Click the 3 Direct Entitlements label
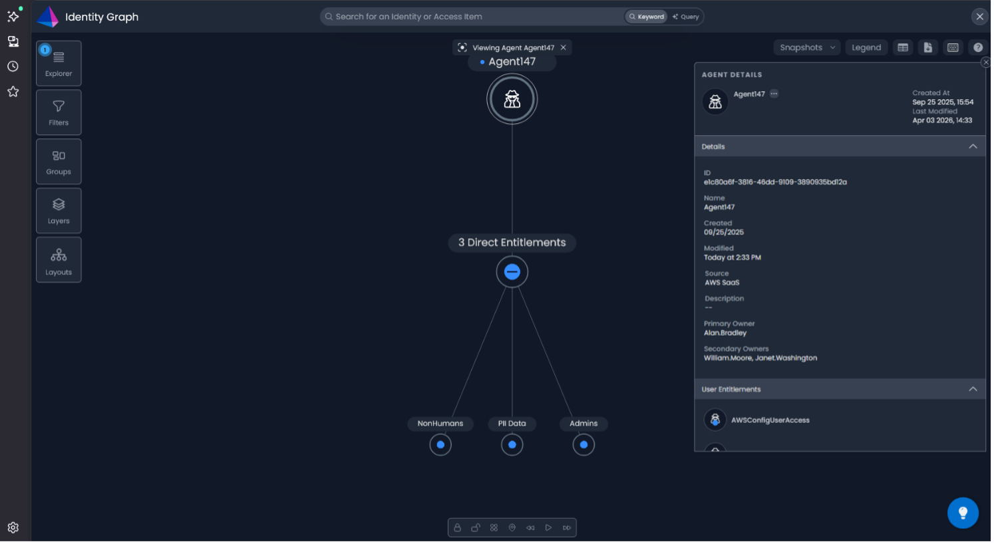The image size is (994, 544). point(512,243)
